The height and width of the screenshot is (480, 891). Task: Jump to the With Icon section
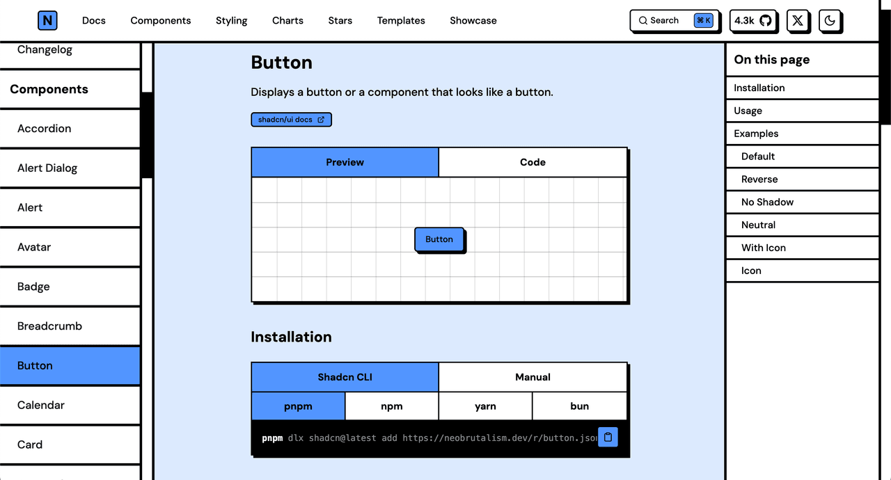764,248
